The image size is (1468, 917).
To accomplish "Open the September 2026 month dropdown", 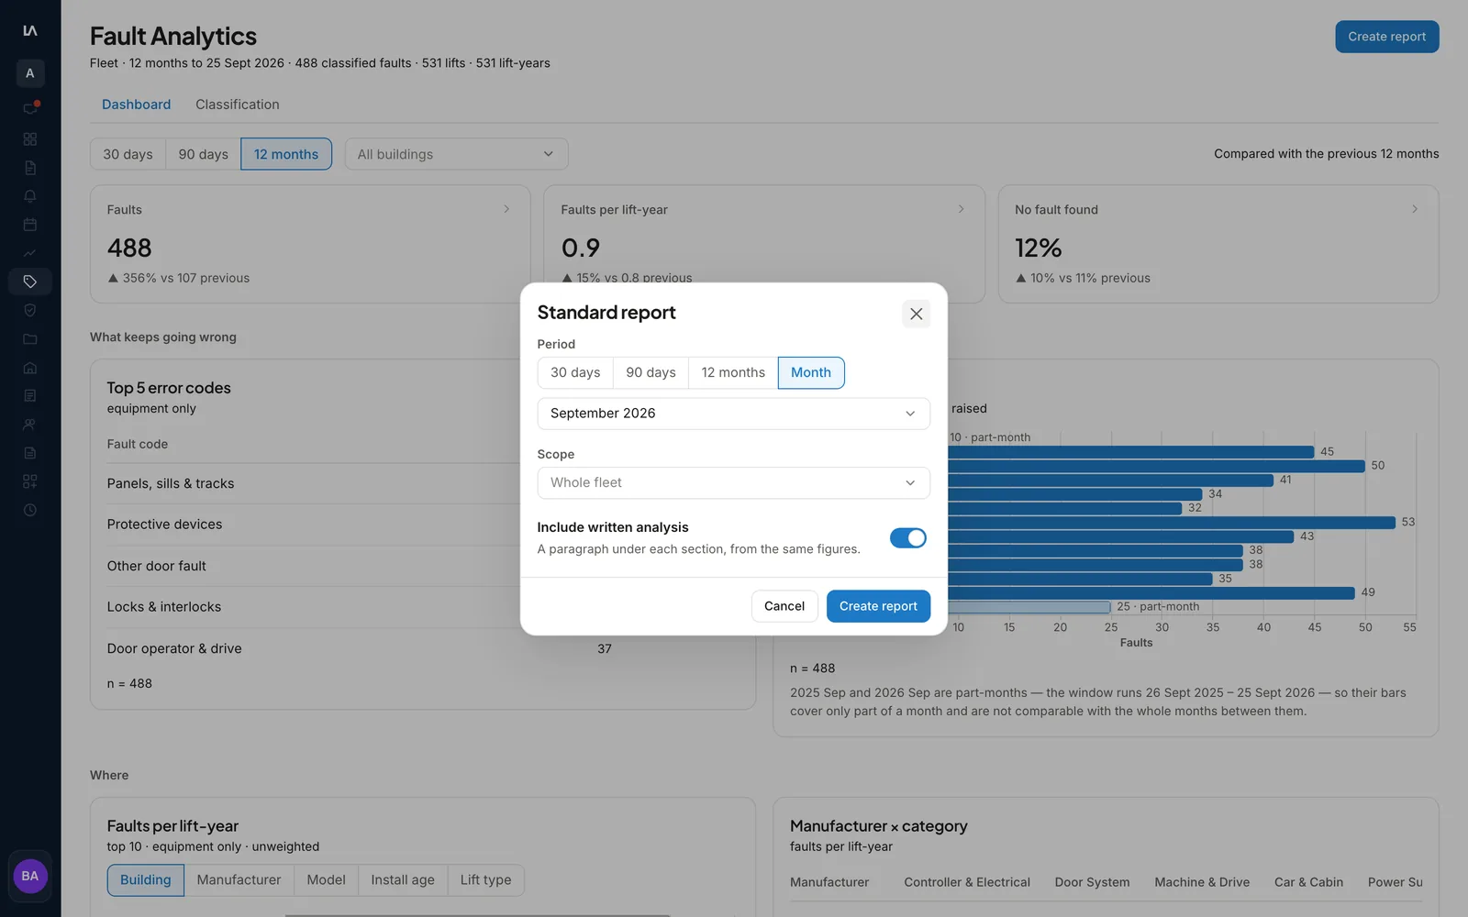I will coord(733,414).
